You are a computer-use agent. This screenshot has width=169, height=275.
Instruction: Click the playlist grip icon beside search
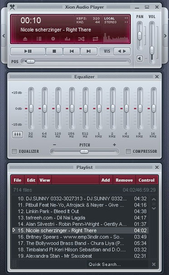(15, 264)
